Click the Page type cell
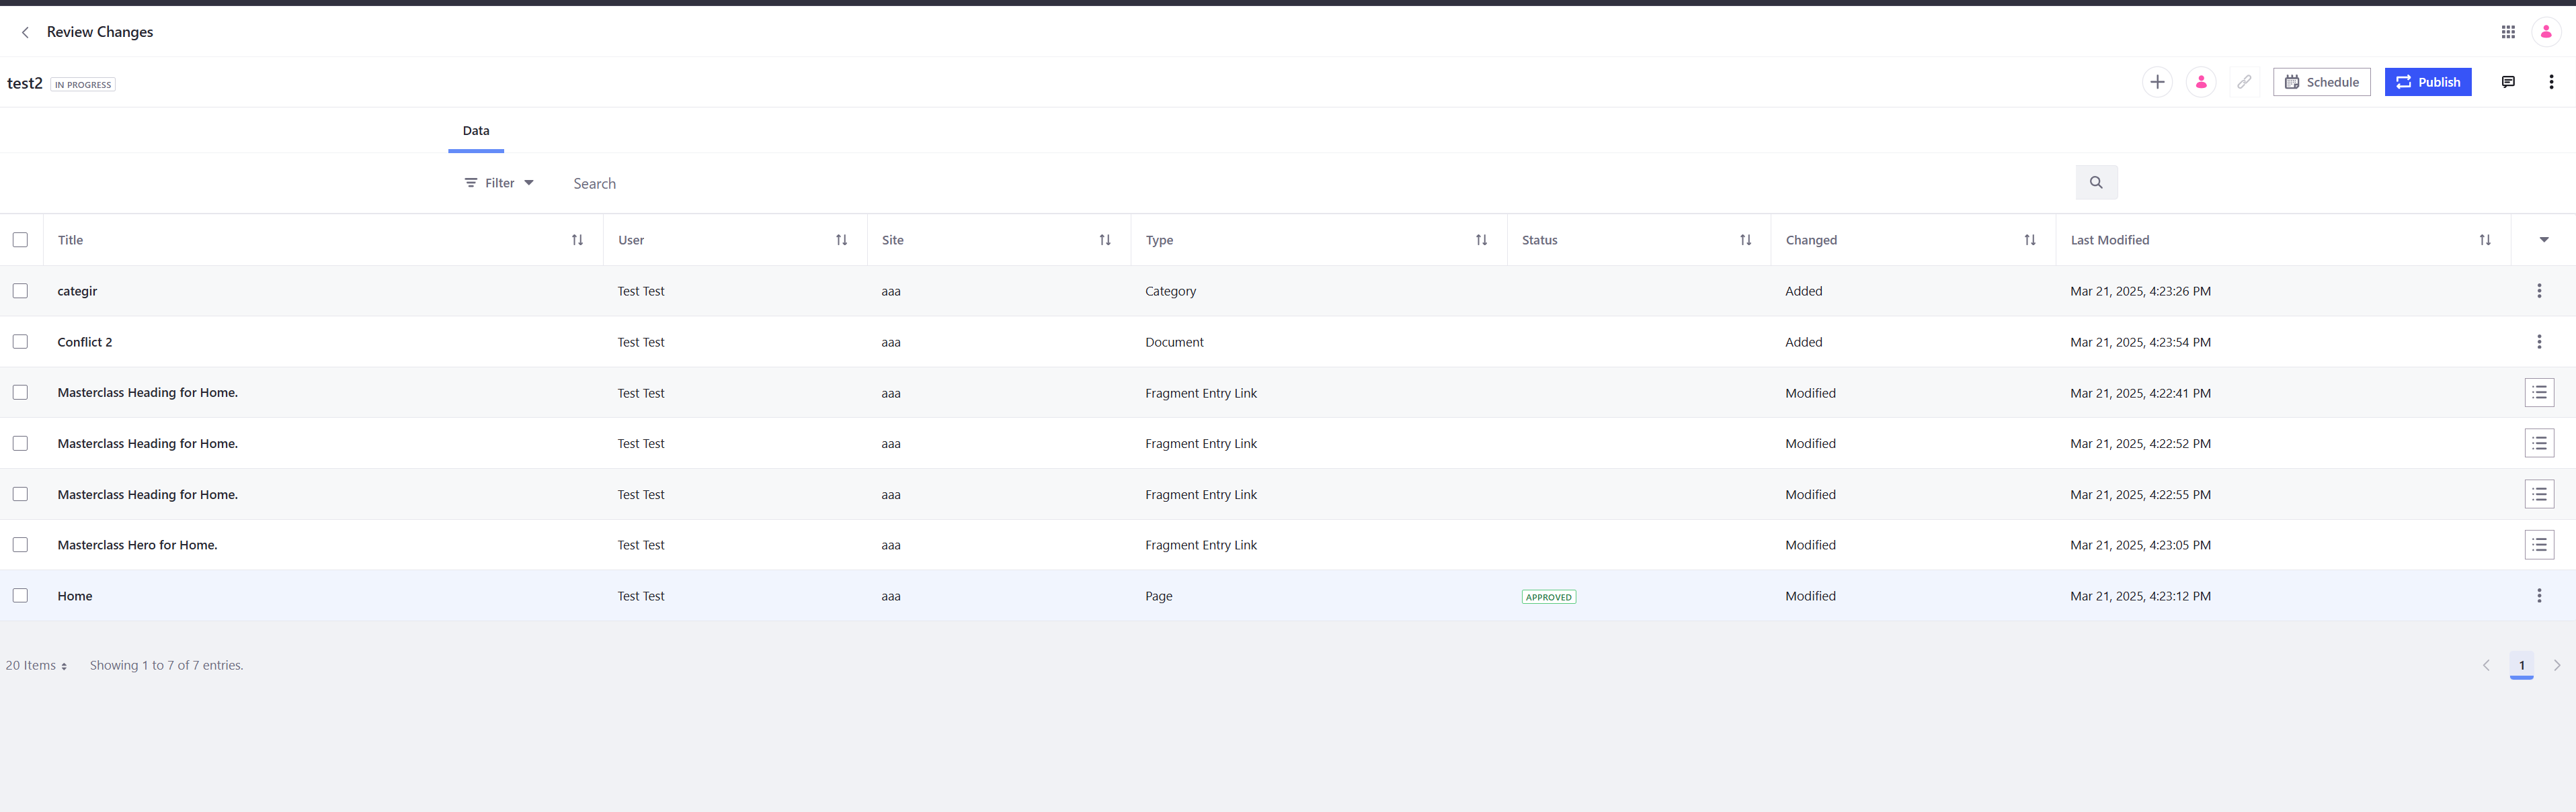 (x=1158, y=595)
